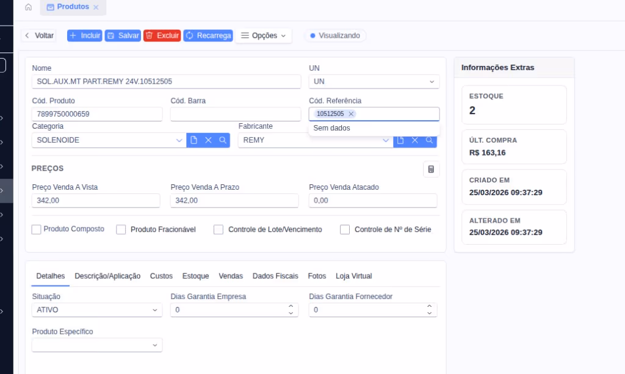This screenshot has width=625, height=374.
Task: Close the Produtos tab
Action: click(x=96, y=7)
